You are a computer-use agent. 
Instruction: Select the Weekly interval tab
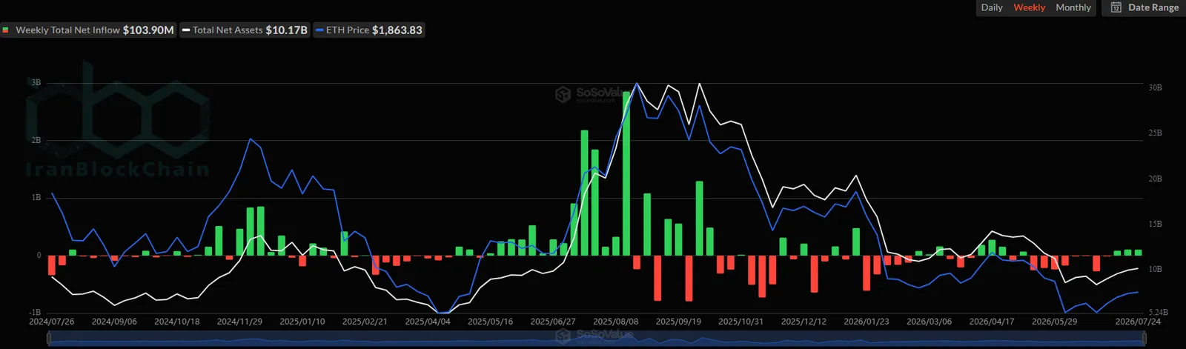tap(1030, 7)
